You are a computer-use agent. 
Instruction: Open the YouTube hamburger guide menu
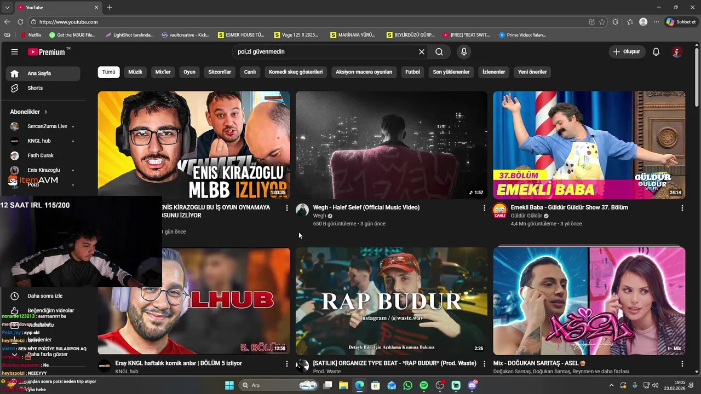[x=15, y=52]
